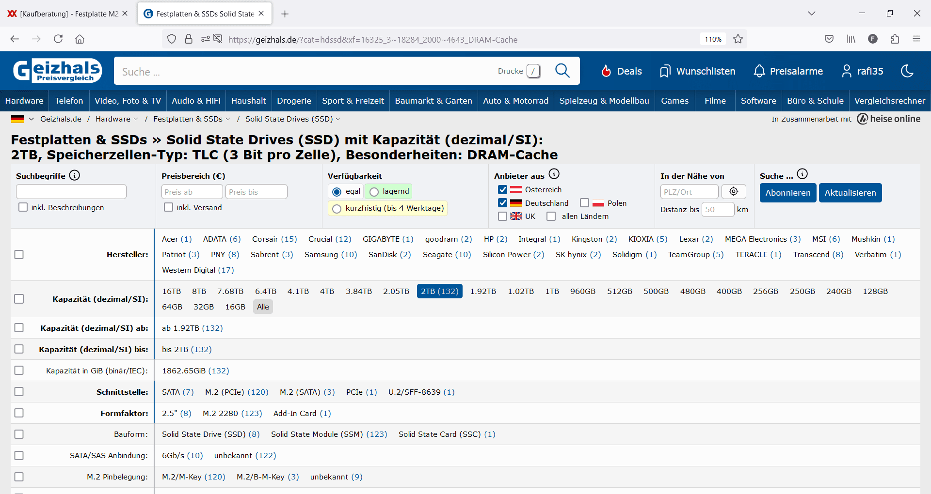Screen dimensions: 931x494
Task: Filter by manufacturer Samsung (10)
Action: coord(331,255)
